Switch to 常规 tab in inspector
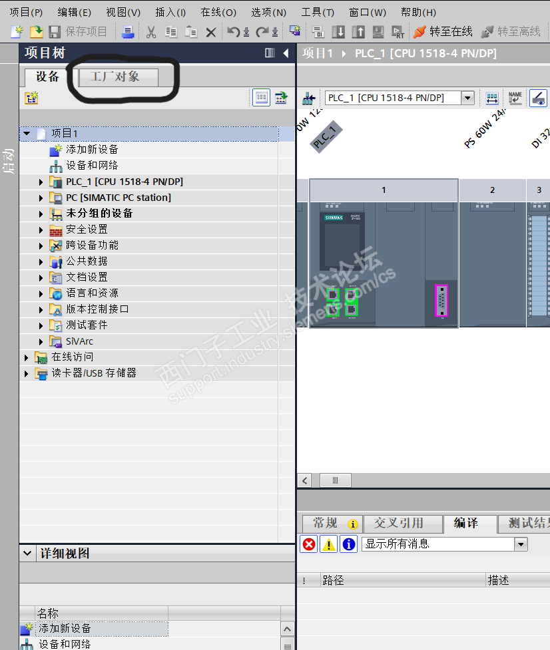The image size is (550, 650). point(332,524)
